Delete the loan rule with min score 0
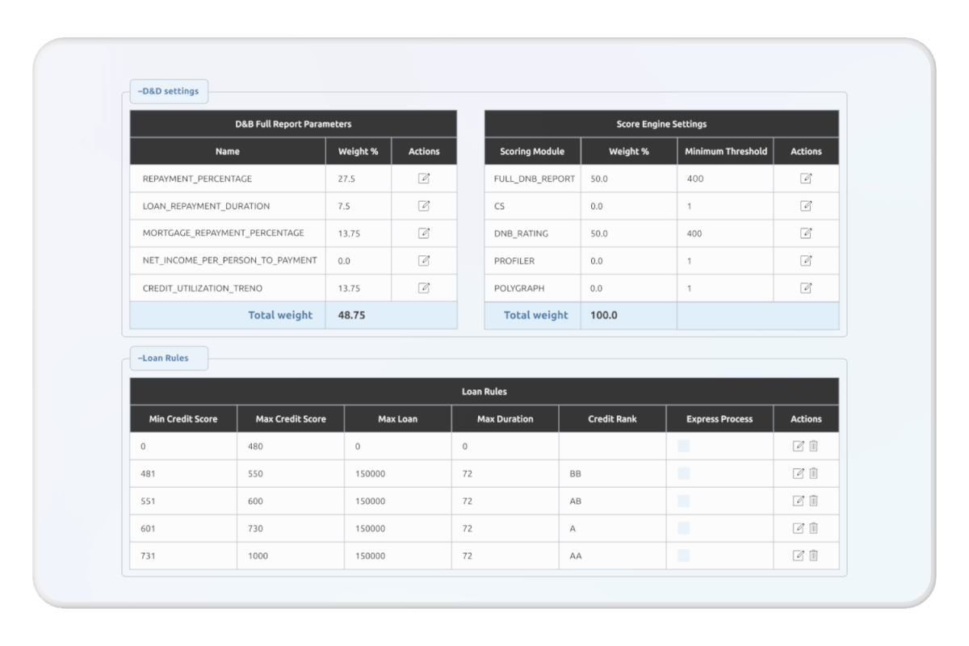 (x=814, y=446)
